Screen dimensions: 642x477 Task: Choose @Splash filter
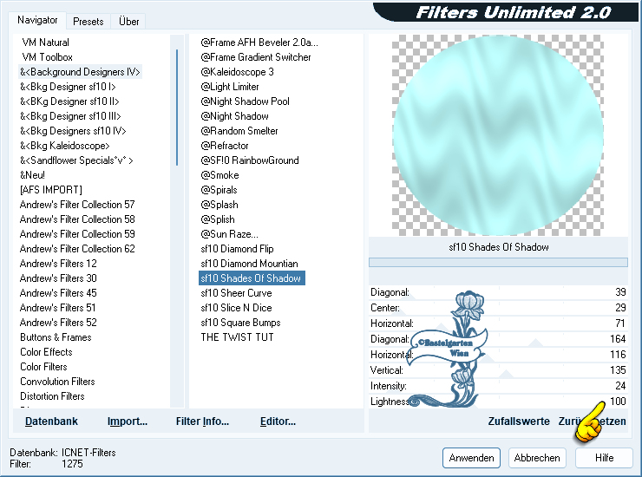coord(219,205)
